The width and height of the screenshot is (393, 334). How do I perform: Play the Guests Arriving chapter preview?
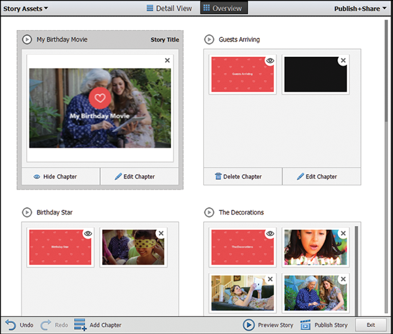click(210, 40)
